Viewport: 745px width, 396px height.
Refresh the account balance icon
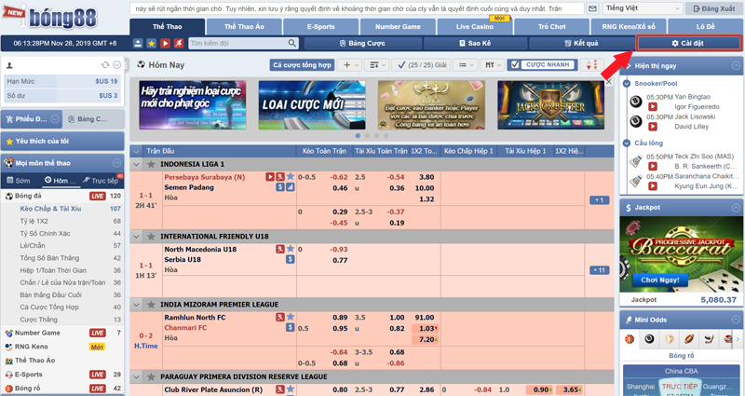pos(105,64)
